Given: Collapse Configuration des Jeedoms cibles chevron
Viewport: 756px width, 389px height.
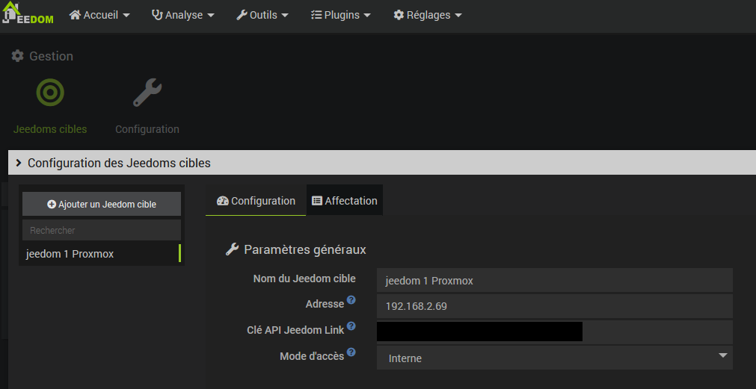Looking at the screenshot, I should (x=19, y=163).
